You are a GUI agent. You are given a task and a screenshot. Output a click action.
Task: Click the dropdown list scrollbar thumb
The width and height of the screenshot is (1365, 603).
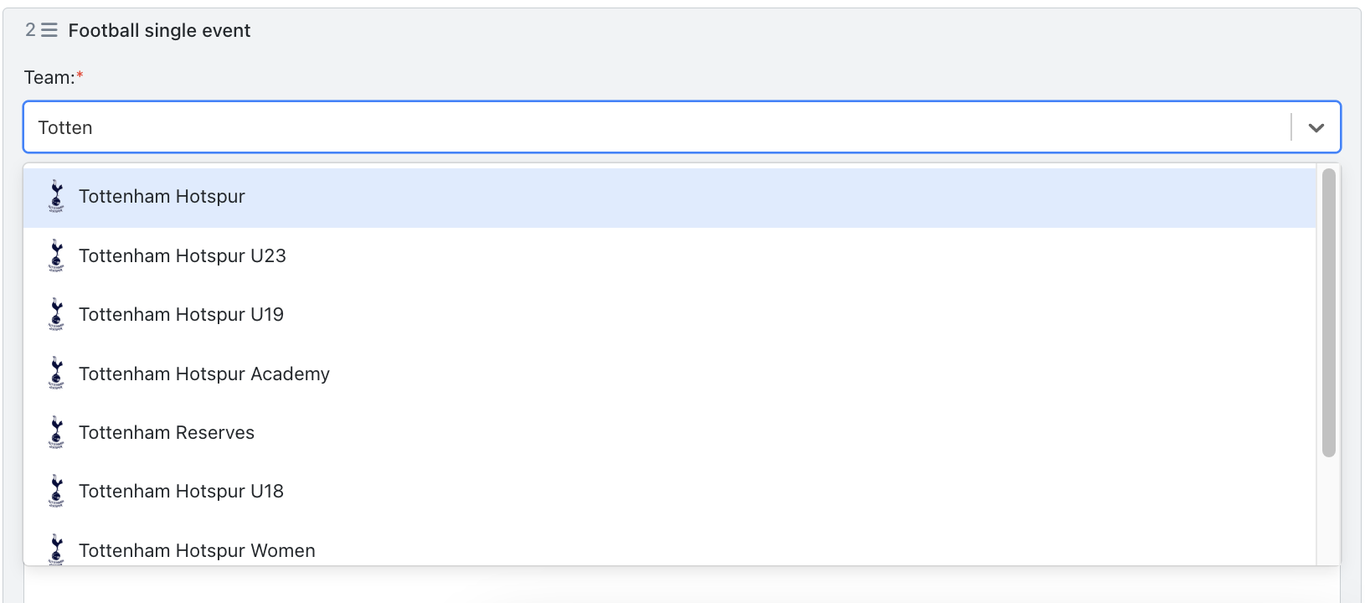coord(1328,312)
